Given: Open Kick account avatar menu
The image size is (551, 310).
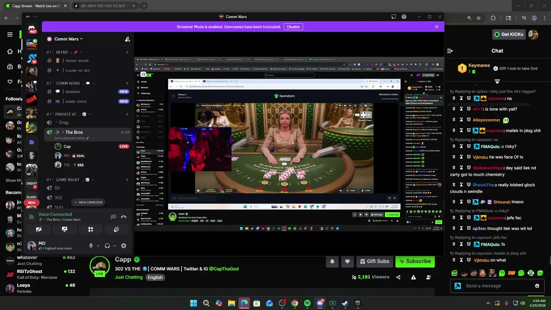Looking at the screenshot, I should [533, 34].
